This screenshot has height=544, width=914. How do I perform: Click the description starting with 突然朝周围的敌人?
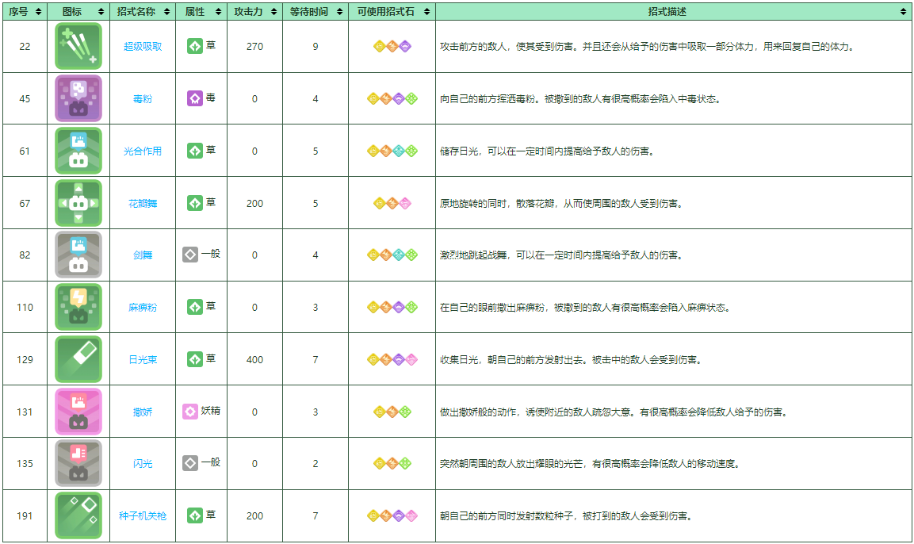[x=590, y=464]
